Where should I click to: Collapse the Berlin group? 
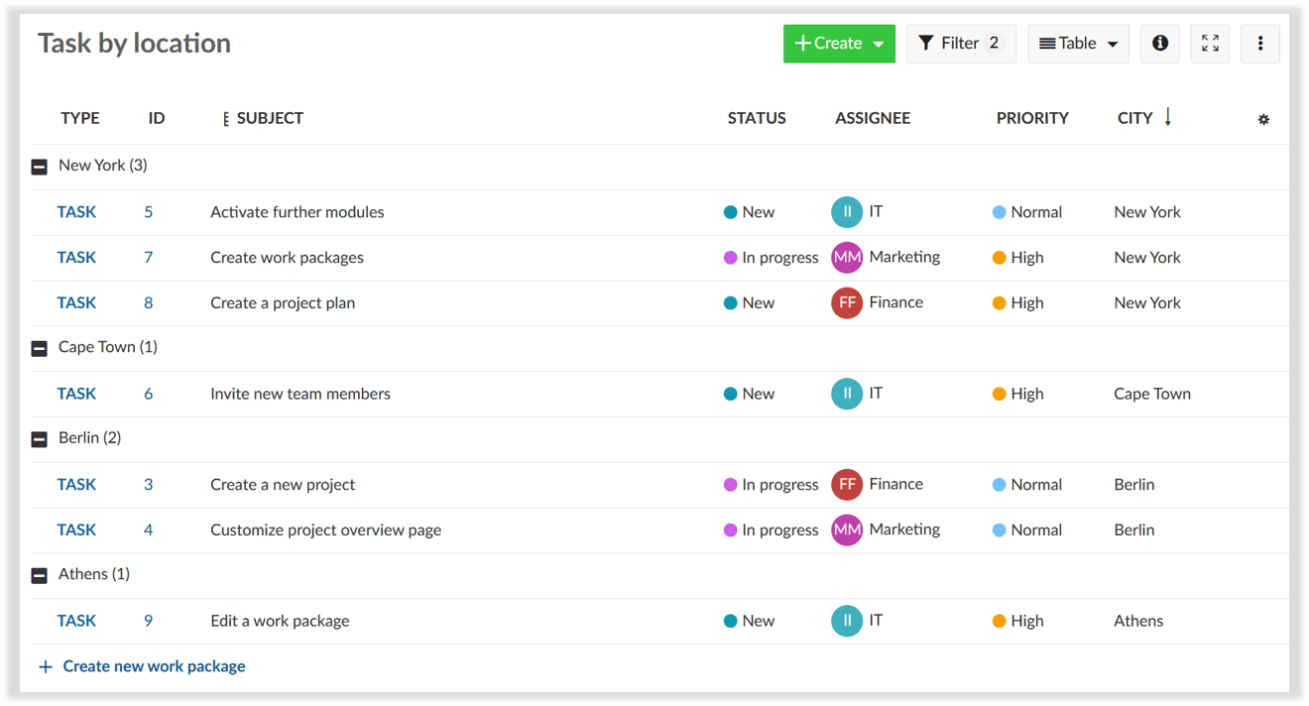(39, 438)
